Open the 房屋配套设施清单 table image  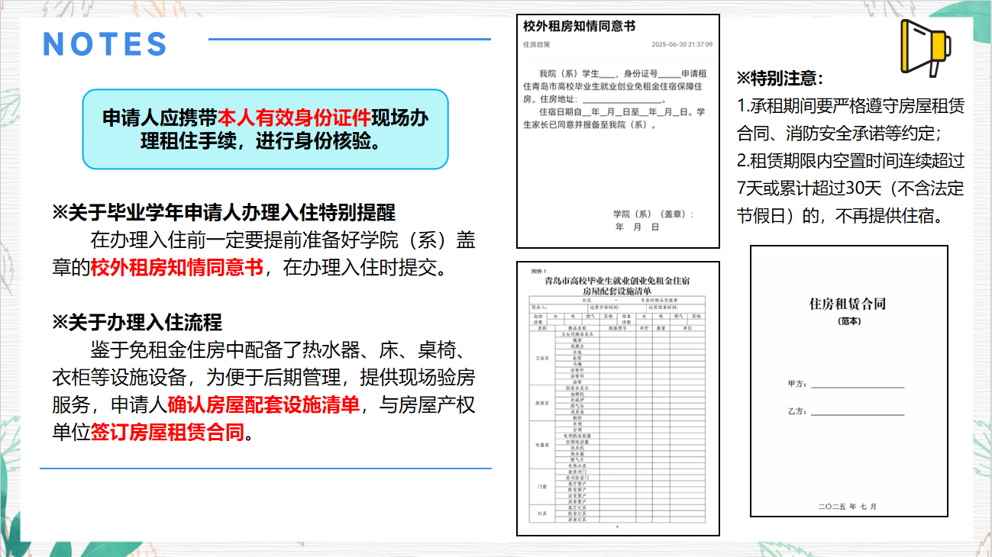[618, 398]
